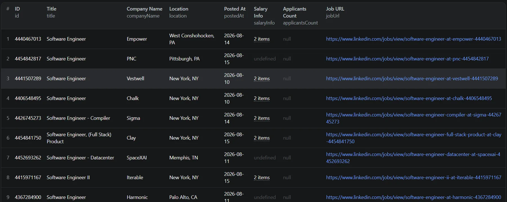Click the 'Software Engineer II' title cell
Viewport: 507px width, 202px height.
click(68, 178)
